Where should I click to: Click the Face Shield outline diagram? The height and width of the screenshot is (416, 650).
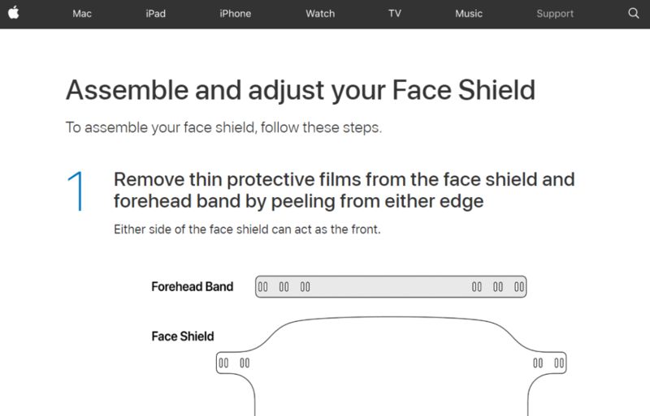point(391,366)
